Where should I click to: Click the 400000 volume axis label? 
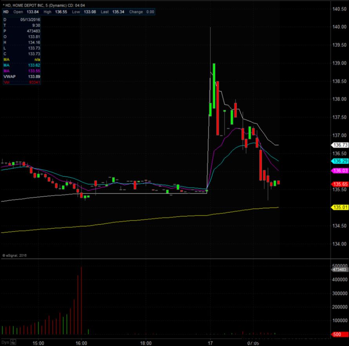pyautogui.click(x=340, y=279)
